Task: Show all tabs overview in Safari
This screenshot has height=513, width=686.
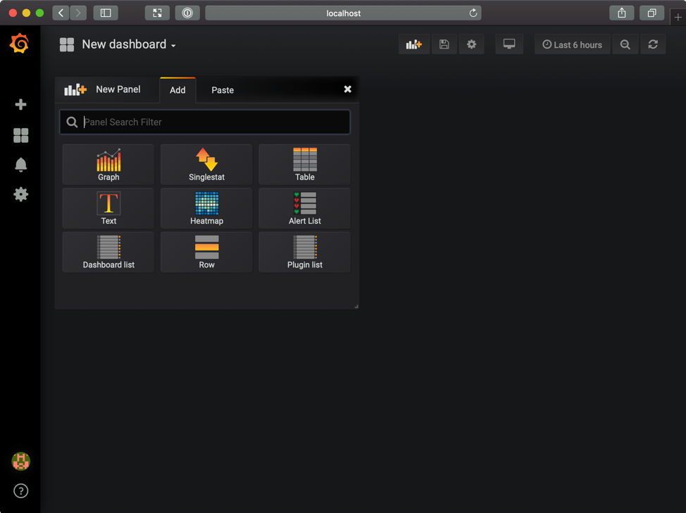Action: pyautogui.click(x=652, y=13)
